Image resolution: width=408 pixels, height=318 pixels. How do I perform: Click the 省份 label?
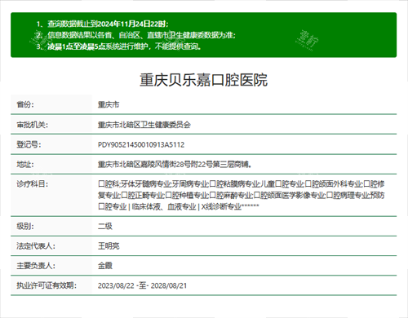tap(25, 104)
